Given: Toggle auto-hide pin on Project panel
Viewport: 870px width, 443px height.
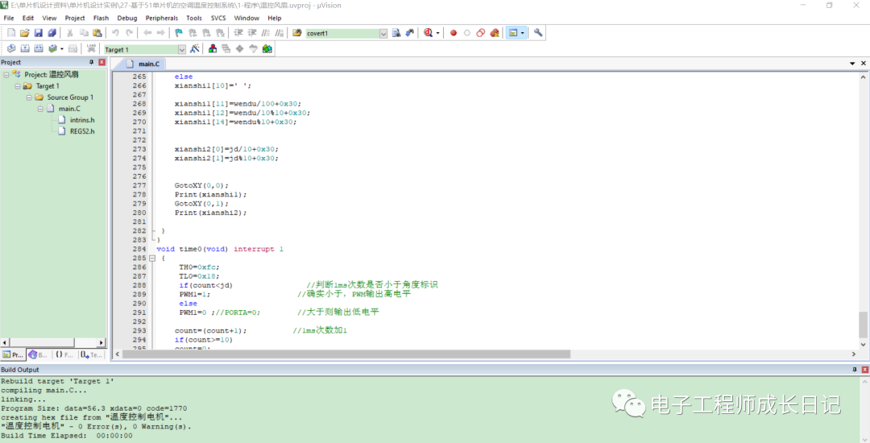Looking at the screenshot, I should 91,62.
